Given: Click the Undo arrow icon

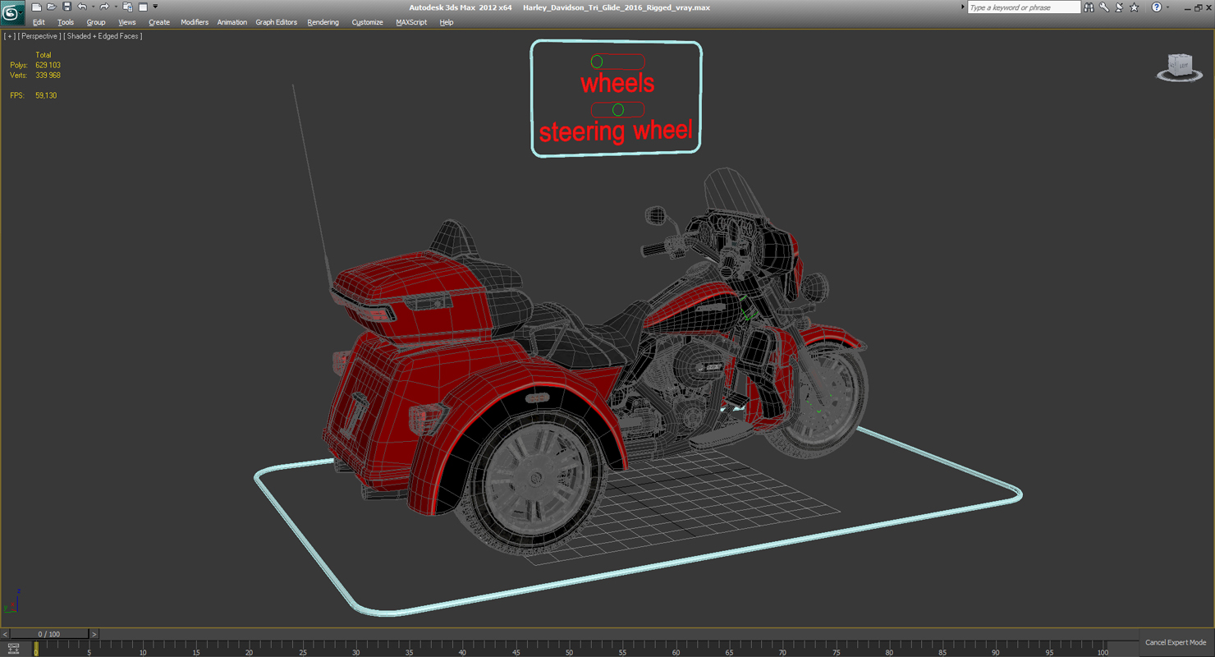Looking at the screenshot, I should click(81, 7).
